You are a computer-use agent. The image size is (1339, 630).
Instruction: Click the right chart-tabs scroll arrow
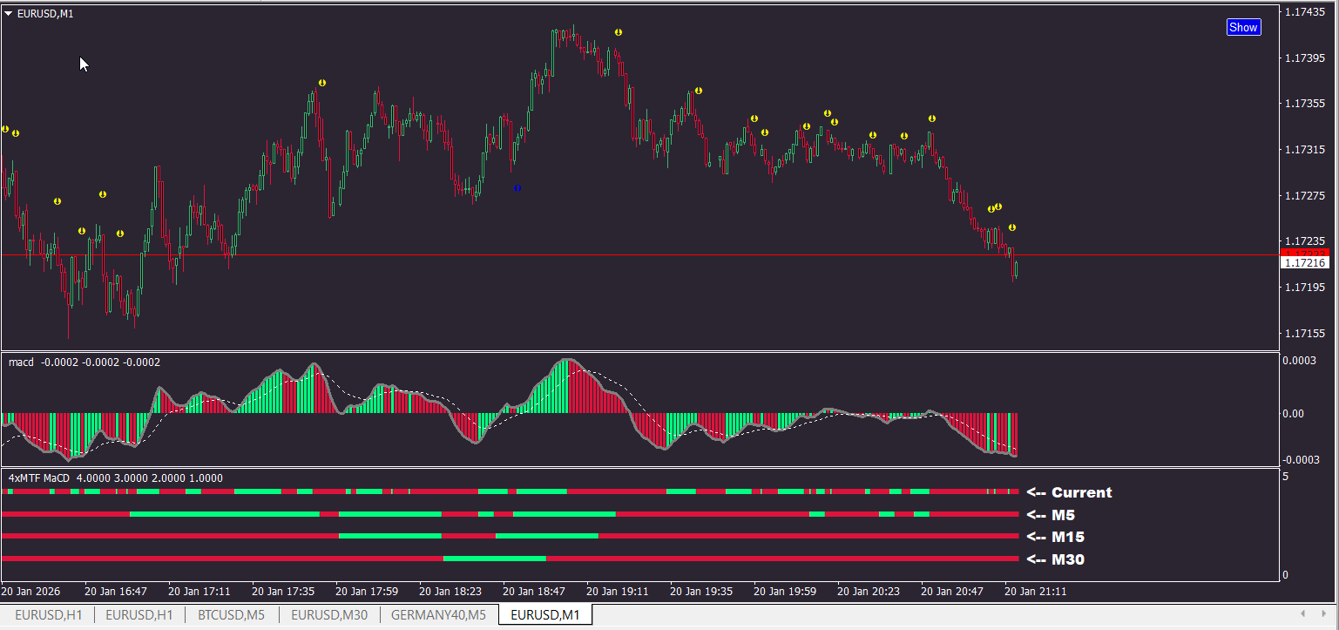(x=1323, y=614)
